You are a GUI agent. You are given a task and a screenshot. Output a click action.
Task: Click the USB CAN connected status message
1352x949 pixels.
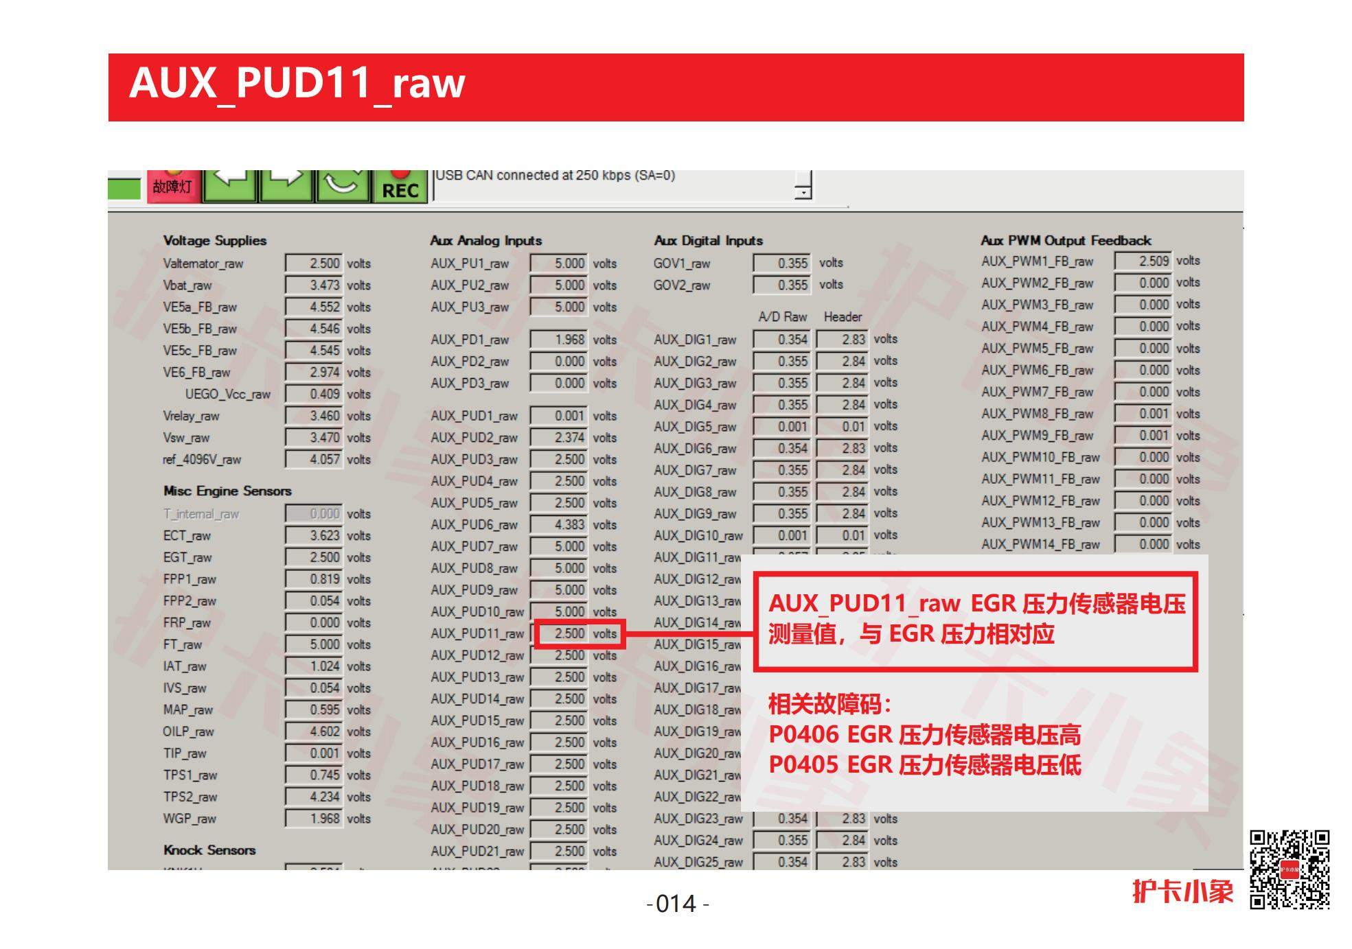click(x=555, y=176)
